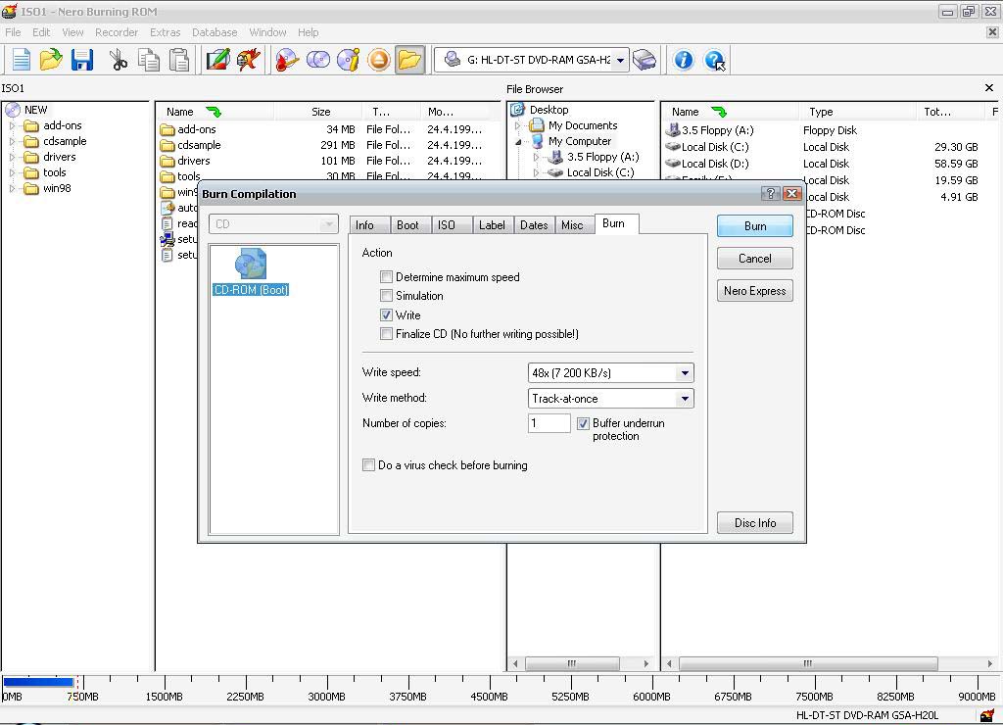
Task: Click the NEW disc icon in ISO1 tree
Action: coord(13,110)
